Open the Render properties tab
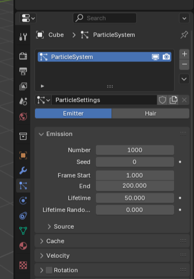This screenshot has width=194, height=279. (x=23, y=56)
